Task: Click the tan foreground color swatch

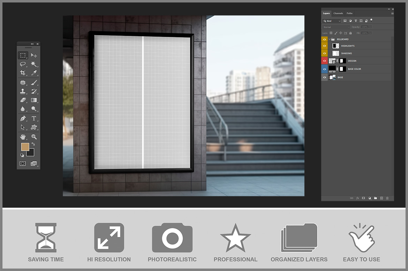Action: tap(25, 147)
